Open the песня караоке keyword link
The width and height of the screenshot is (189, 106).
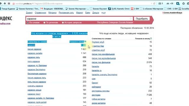34,49
